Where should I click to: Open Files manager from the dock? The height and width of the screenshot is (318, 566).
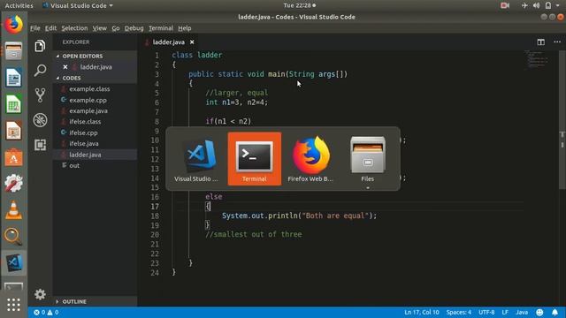pyautogui.click(x=14, y=51)
